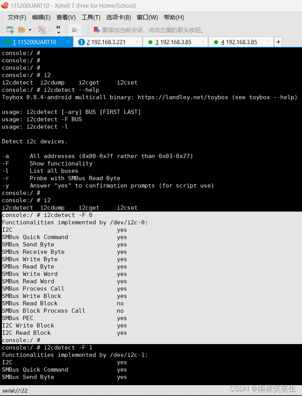Click the blue alert icon on tab 2
302x396 pixels.
pos(82,42)
